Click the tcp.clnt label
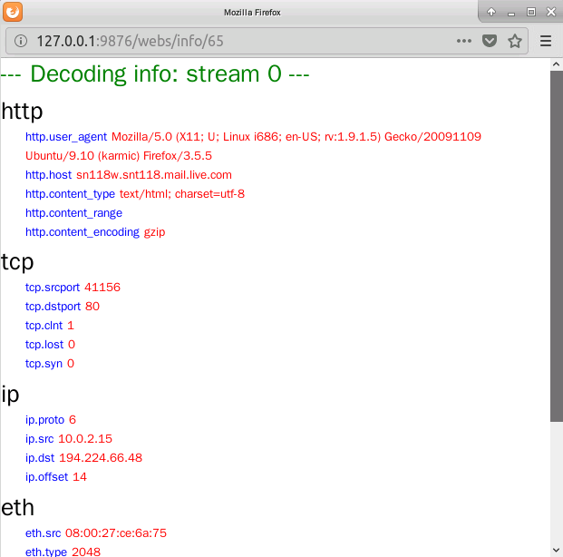563x557 pixels. coord(44,326)
